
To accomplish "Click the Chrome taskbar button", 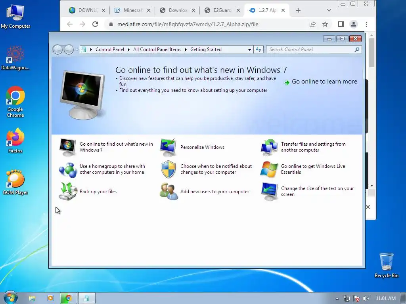I will (x=68, y=298).
